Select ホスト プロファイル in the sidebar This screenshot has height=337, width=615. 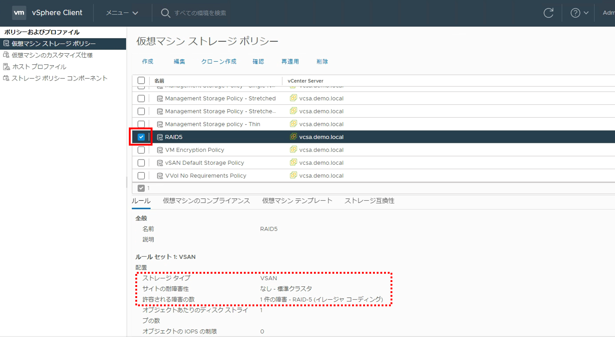point(39,67)
